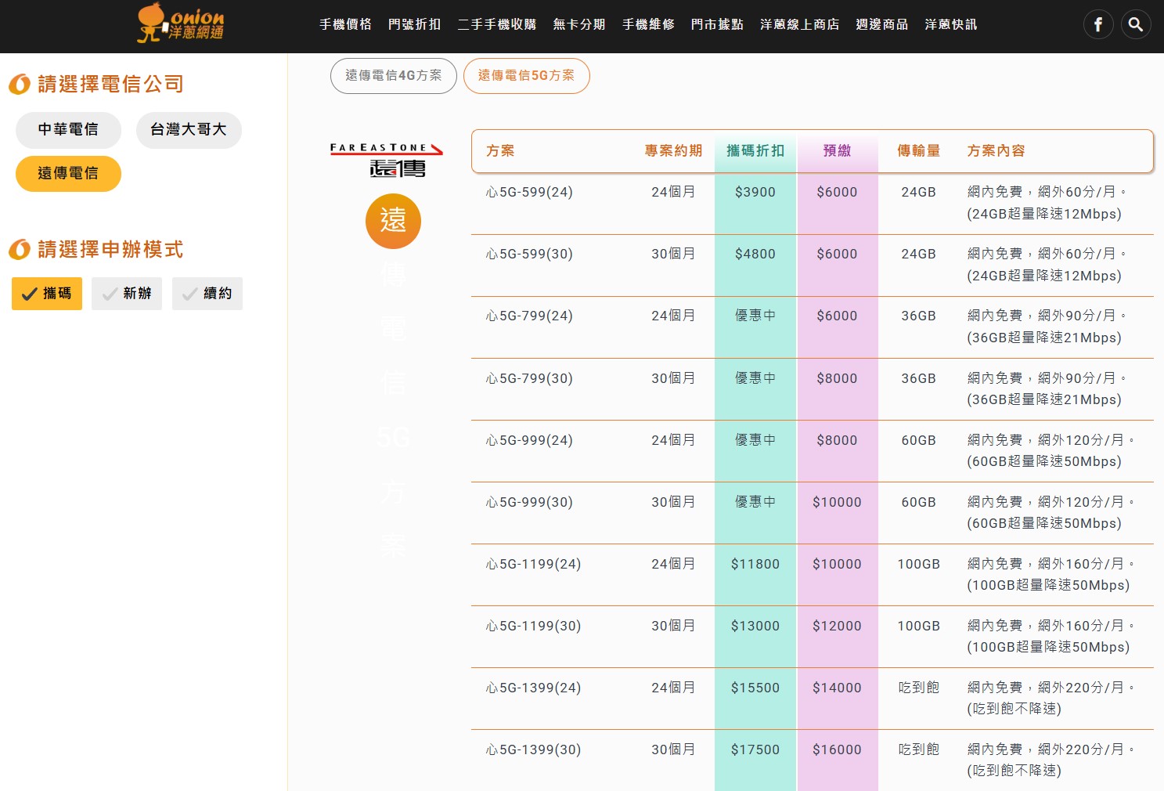Image resolution: width=1164 pixels, height=791 pixels.
Task: Open the Facebook page icon
Action: tap(1098, 25)
